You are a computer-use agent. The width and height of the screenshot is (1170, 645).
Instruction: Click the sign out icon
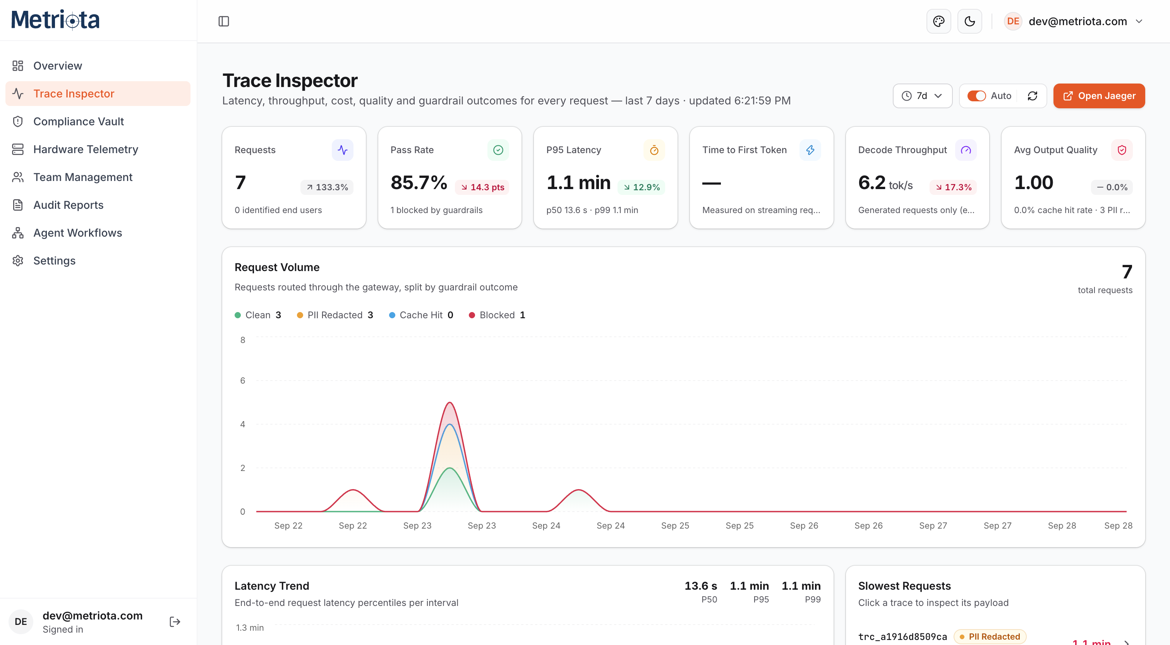(x=175, y=621)
